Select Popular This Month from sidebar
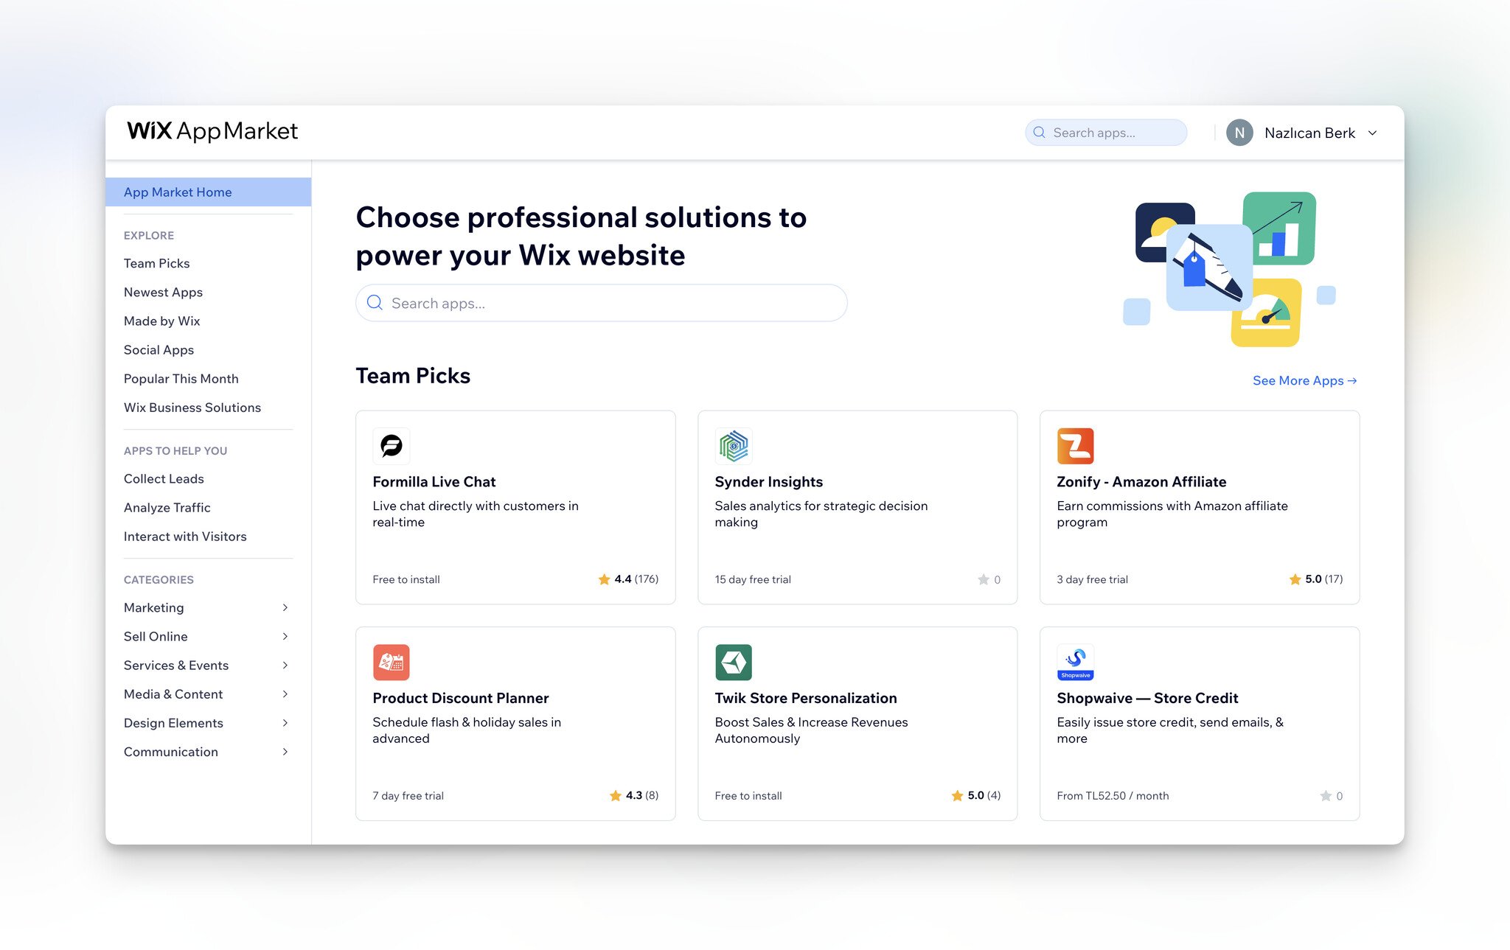The height and width of the screenshot is (950, 1510). (x=181, y=377)
